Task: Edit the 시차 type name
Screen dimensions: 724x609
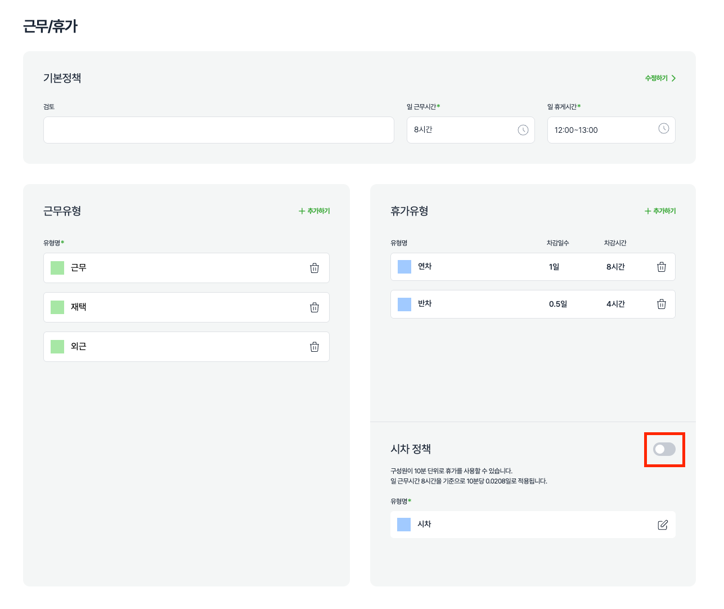Action: click(663, 525)
